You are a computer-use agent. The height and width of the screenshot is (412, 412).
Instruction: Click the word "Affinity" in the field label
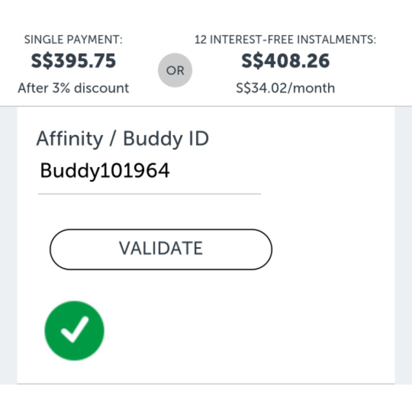pyautogui.click(x=70, y=139)
